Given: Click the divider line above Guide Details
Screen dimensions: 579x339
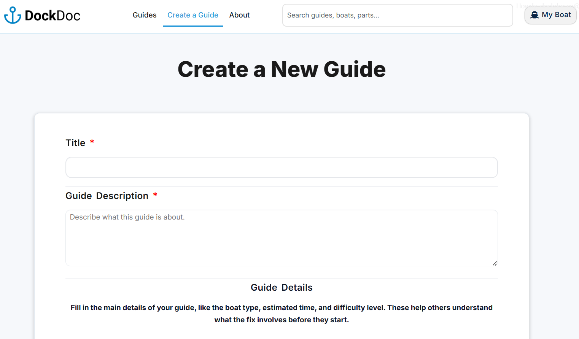Looking at the screenshot, I should point(282,278).
